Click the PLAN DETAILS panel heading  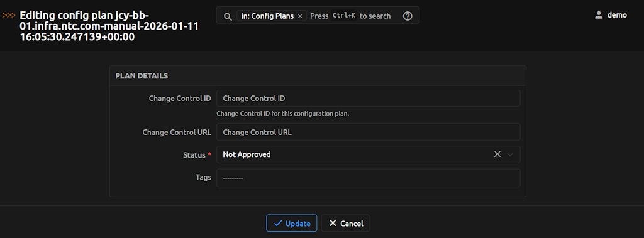(x=142, y=76)
